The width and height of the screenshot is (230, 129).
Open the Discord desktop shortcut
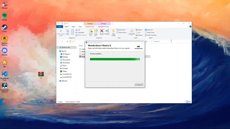[5, 52]
